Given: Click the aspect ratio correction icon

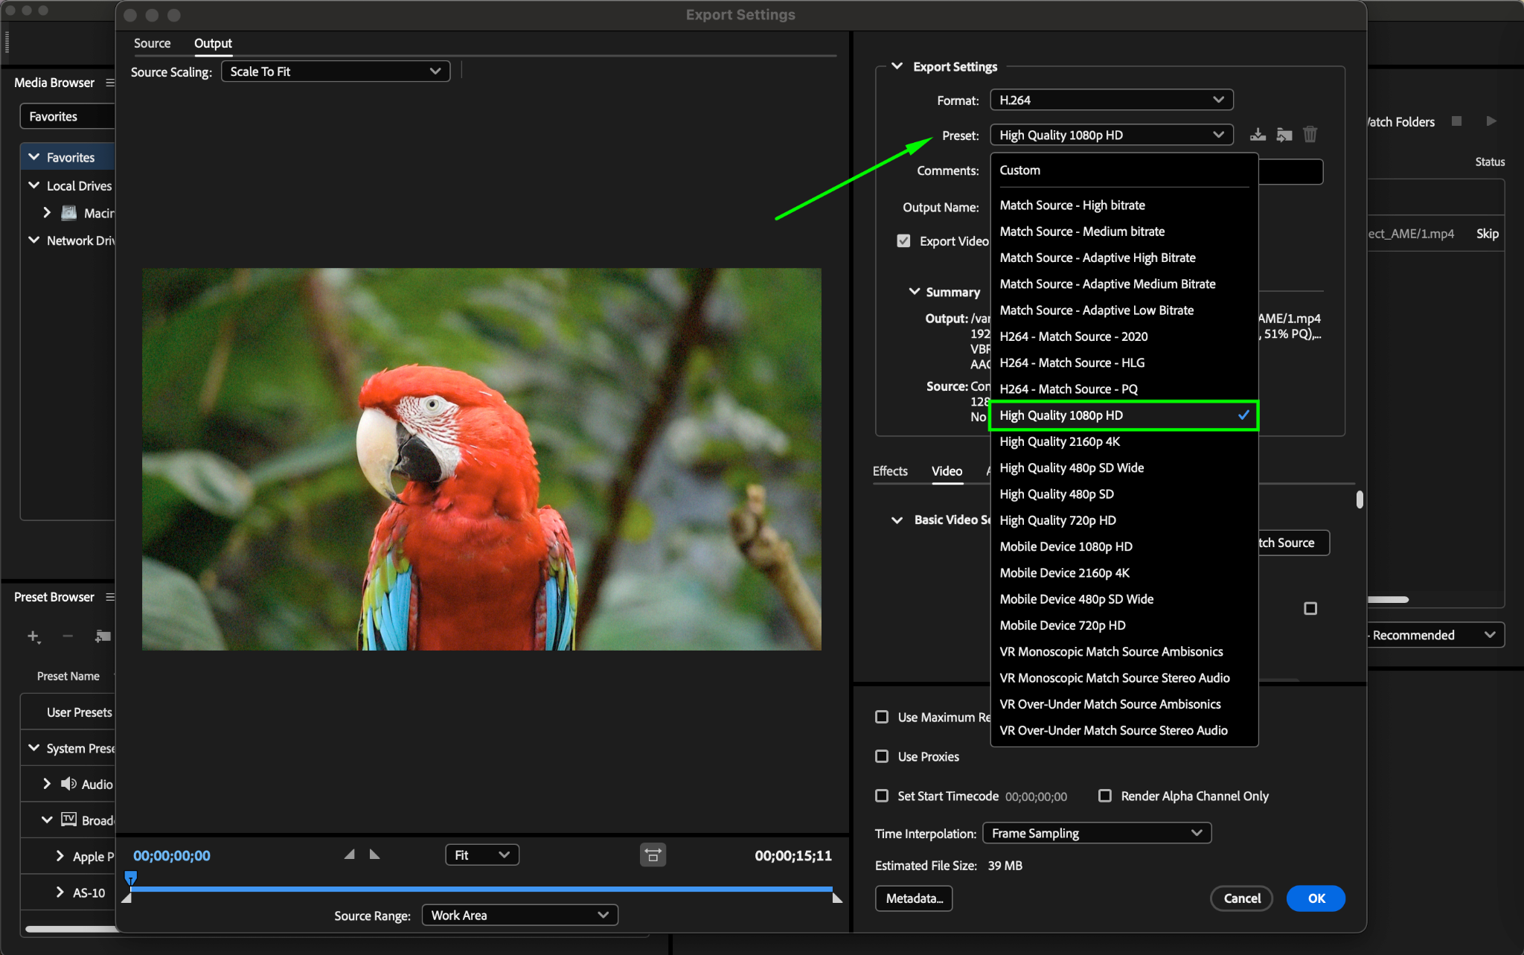Looking at the screenshot, I should [x=653, y=855].
